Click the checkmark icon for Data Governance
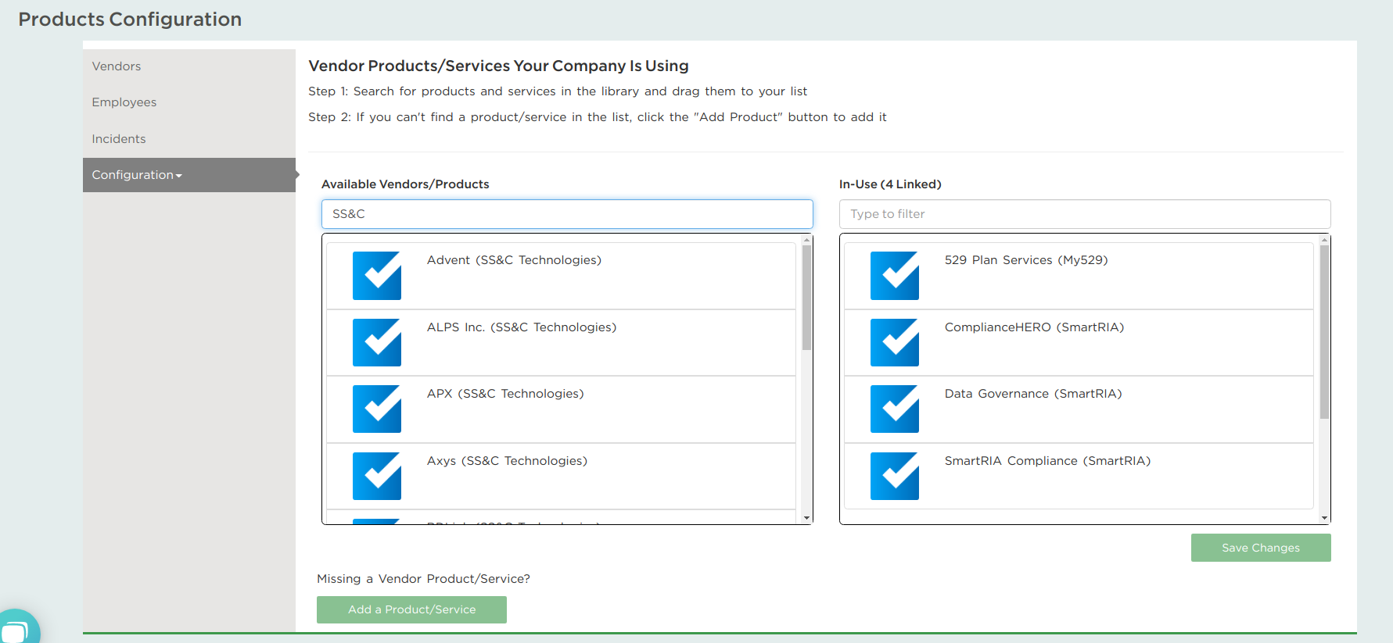 [895, 409]
